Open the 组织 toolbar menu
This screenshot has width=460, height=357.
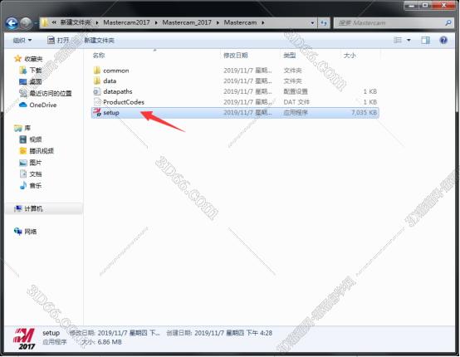pos(22,40)
